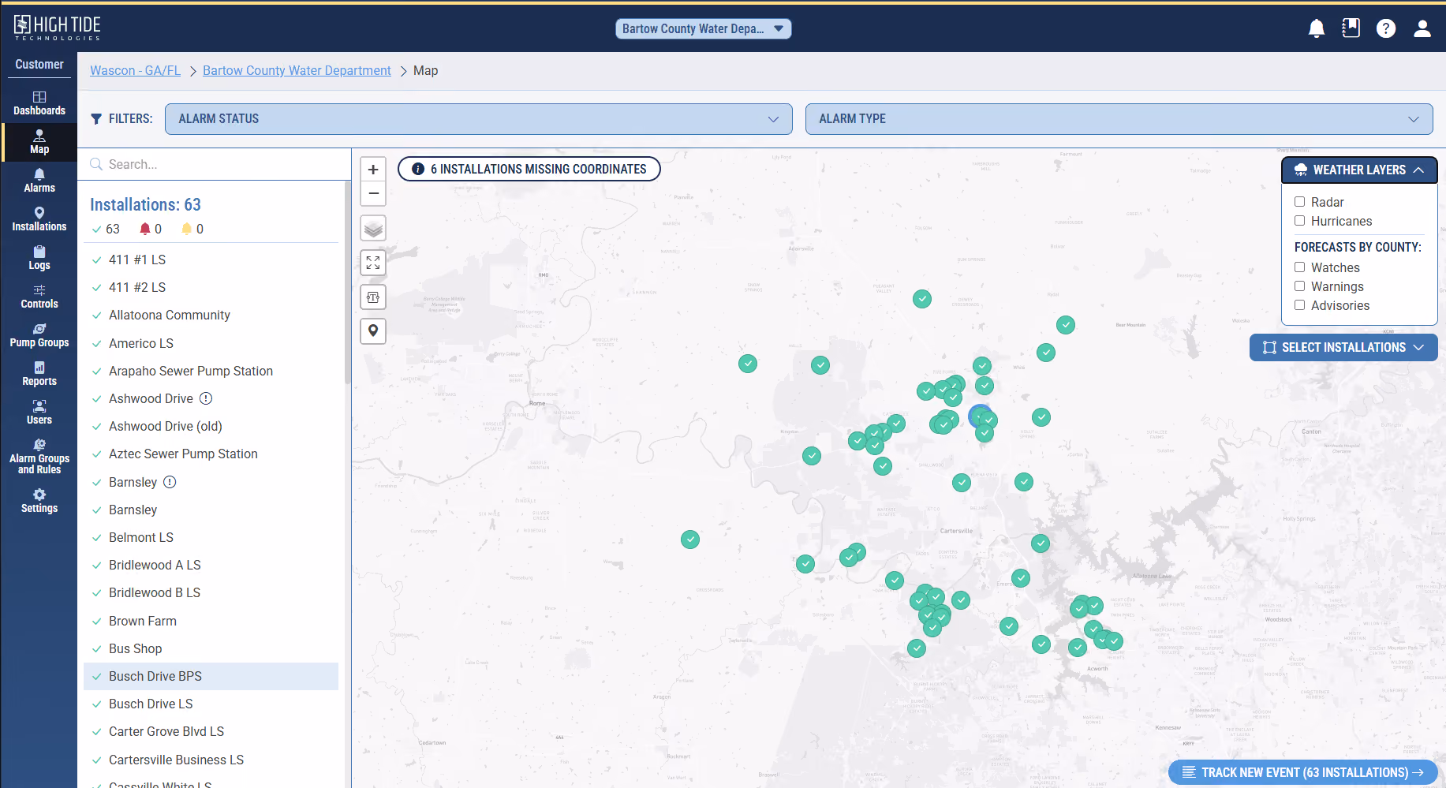Expand the Alarm Status filter
Image resolution: width=1446 pixels, height=788 pixels.
[x=478, y=119]
